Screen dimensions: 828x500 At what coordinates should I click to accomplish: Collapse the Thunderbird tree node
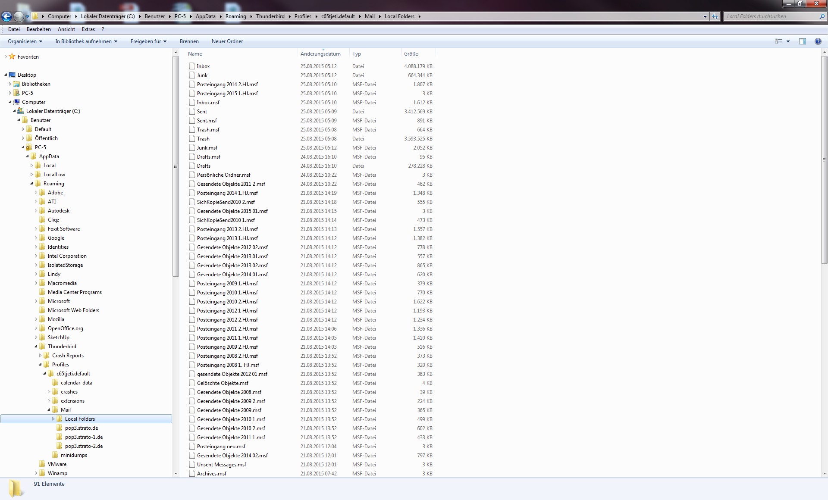point(36,347)
